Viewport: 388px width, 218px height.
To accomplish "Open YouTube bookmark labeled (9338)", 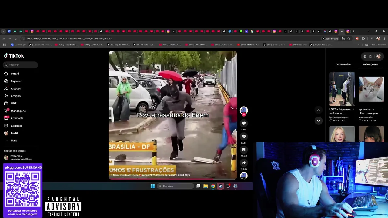I will pos(298,45).
